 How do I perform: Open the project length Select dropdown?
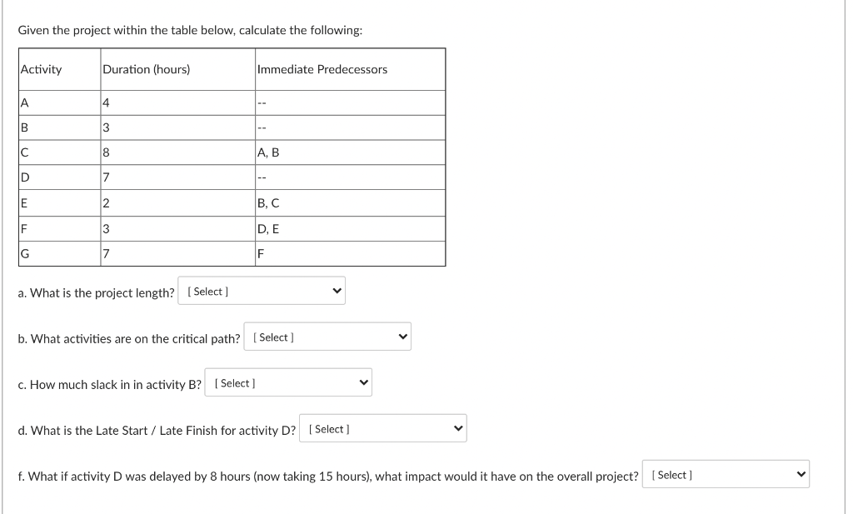[261, 290]
